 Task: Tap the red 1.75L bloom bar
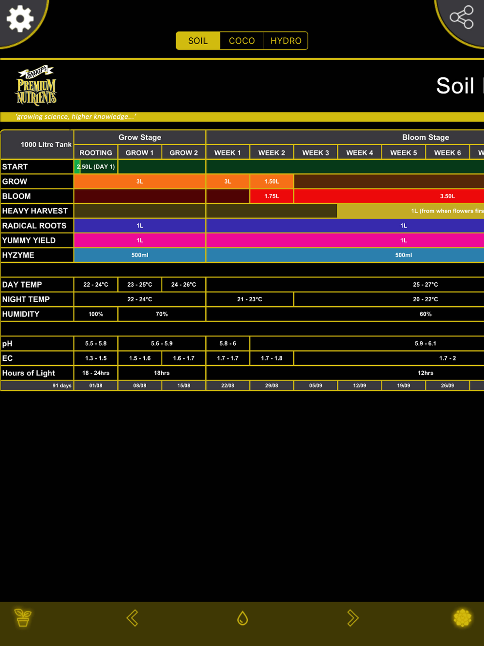(x=272, y=196)
